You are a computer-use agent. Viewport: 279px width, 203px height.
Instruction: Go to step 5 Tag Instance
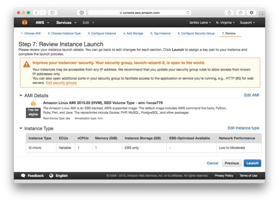tap(160, 33)
